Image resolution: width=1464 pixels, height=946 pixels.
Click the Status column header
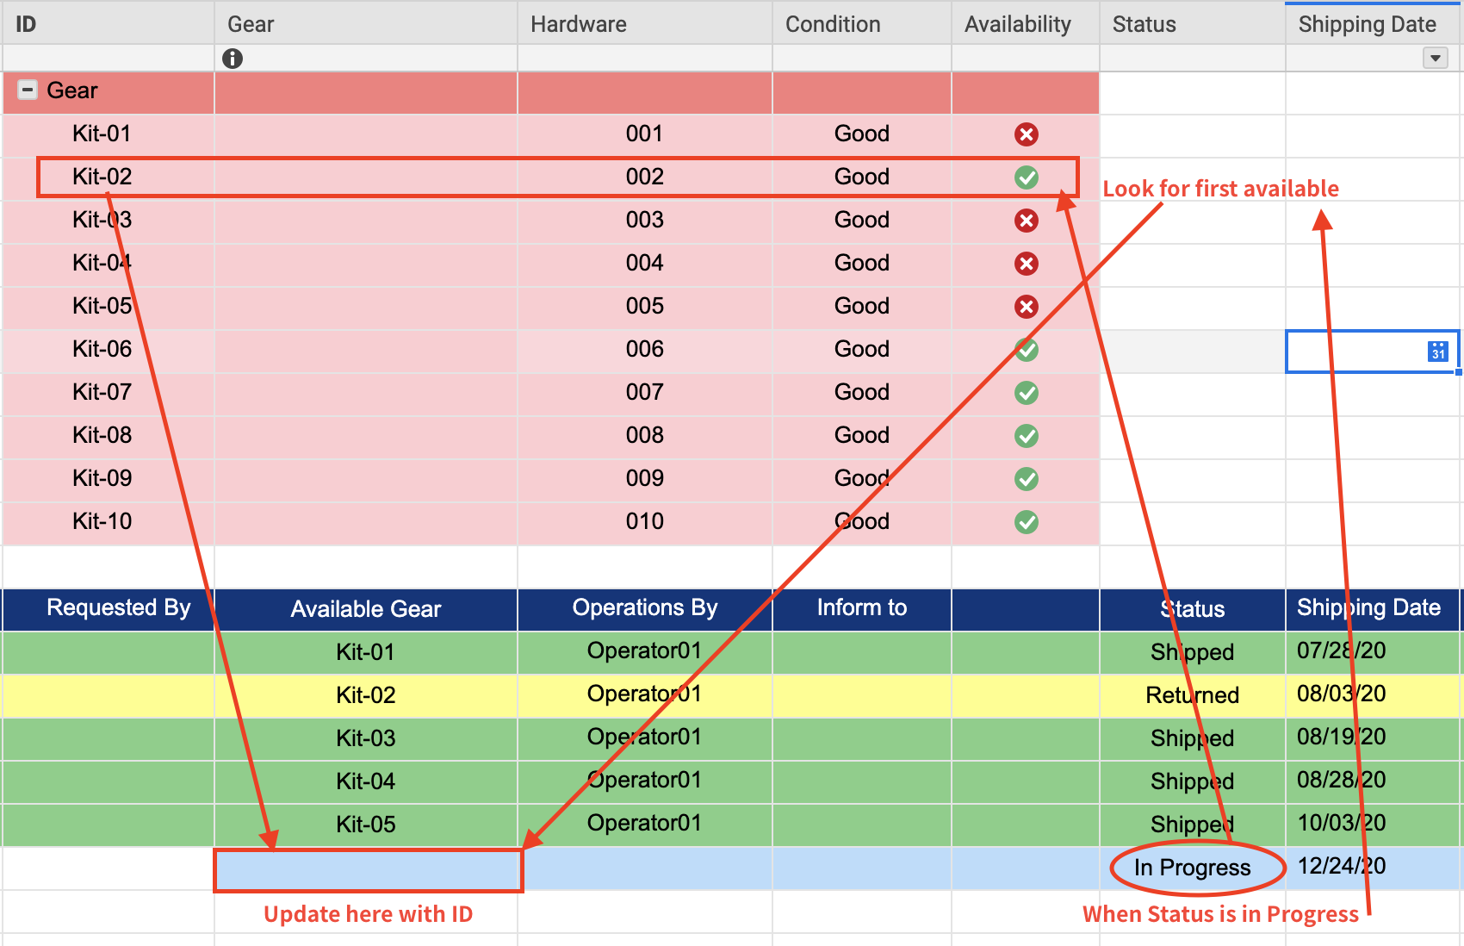(x=1144, y=23)
